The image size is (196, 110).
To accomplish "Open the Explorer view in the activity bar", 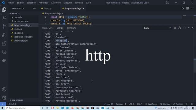I will click(4, 9).
